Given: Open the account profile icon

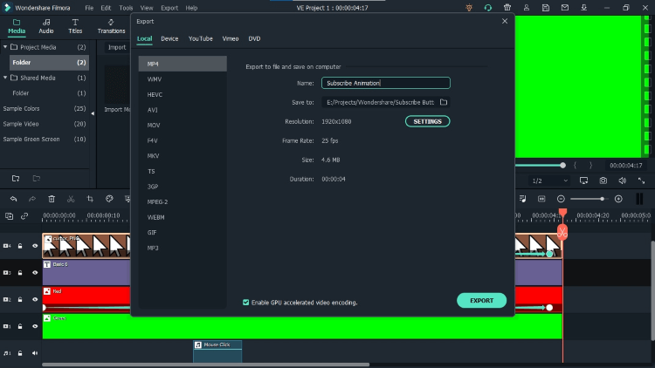Looking at the screenshot, I should (527, 8).
